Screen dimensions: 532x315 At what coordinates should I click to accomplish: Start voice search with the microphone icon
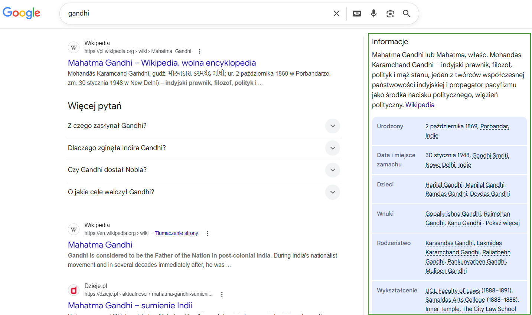373,13
